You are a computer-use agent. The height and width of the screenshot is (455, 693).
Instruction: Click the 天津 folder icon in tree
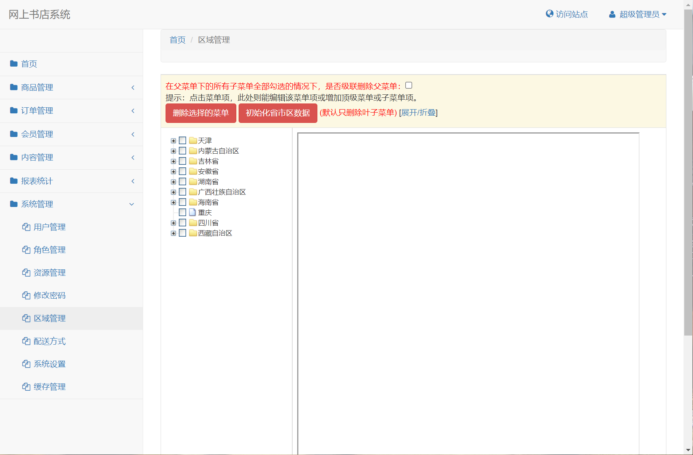click(193, 140)
